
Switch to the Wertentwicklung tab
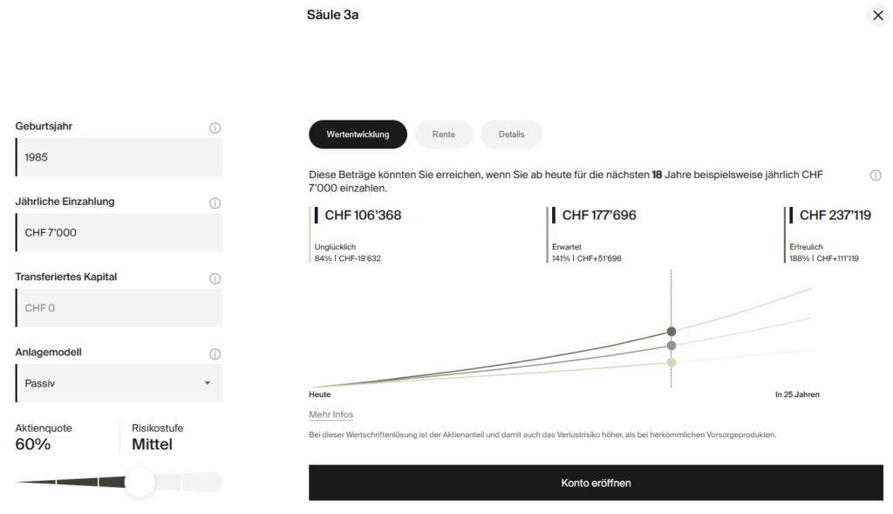(x=358, y=134)
